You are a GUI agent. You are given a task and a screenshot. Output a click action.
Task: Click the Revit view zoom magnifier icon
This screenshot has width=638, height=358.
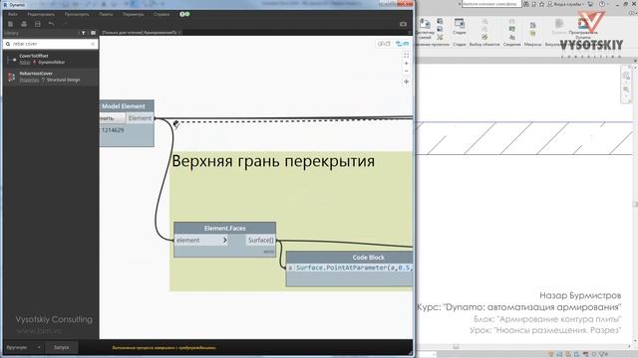(626, 89)
